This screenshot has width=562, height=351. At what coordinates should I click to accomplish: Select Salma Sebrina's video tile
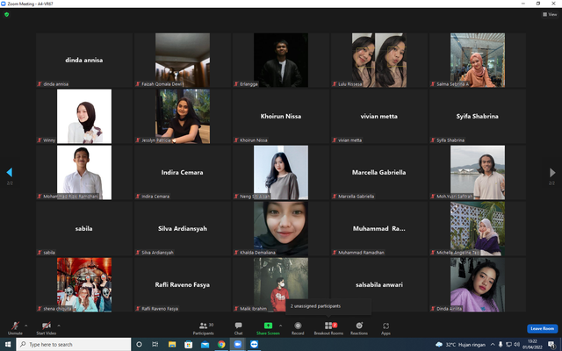click(x=478, y=61)
